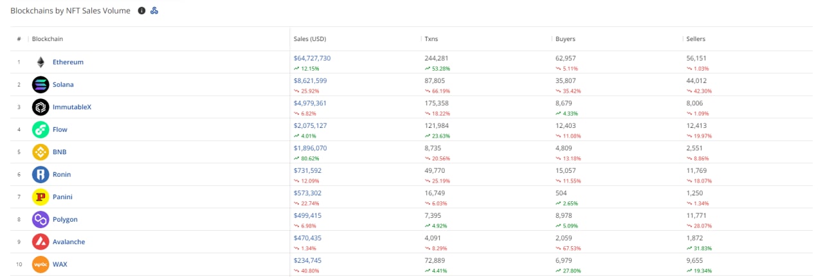Sort by the Buyers column header
The image size is (823, 277).
[x=565, y=39]
